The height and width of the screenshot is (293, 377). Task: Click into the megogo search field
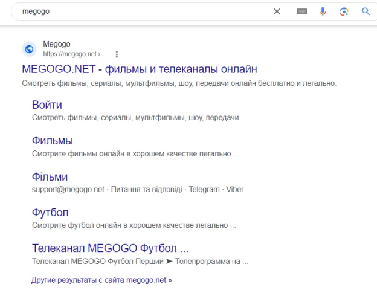tap(144, 11)
